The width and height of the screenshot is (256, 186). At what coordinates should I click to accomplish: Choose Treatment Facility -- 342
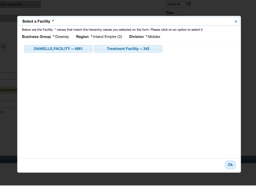(x=128, y=49)
